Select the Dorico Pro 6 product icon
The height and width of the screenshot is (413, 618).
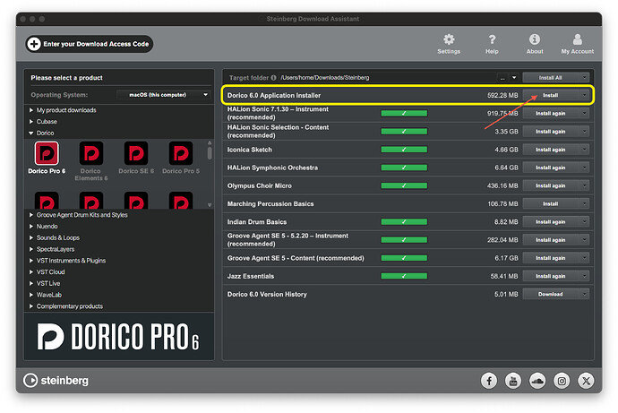(47, 153)
